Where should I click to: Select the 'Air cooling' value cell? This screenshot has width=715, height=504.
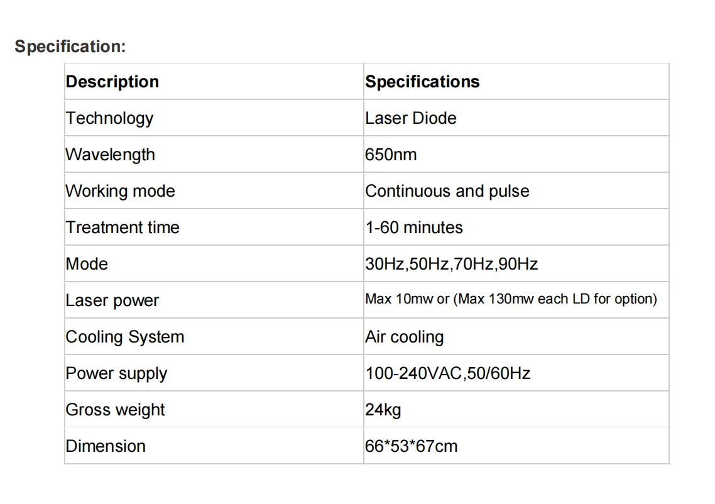tap(405, 337)
